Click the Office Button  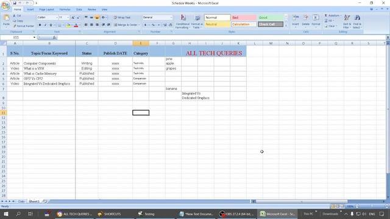5,5
